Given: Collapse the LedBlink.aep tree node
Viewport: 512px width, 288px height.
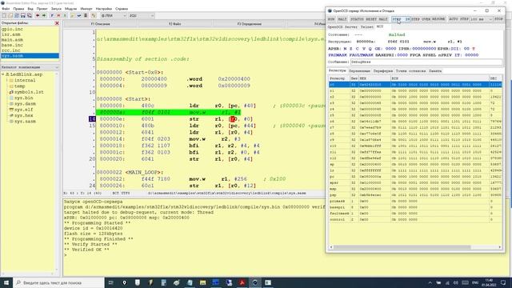Looking at the screenshot, I should [x=3, y=74].
